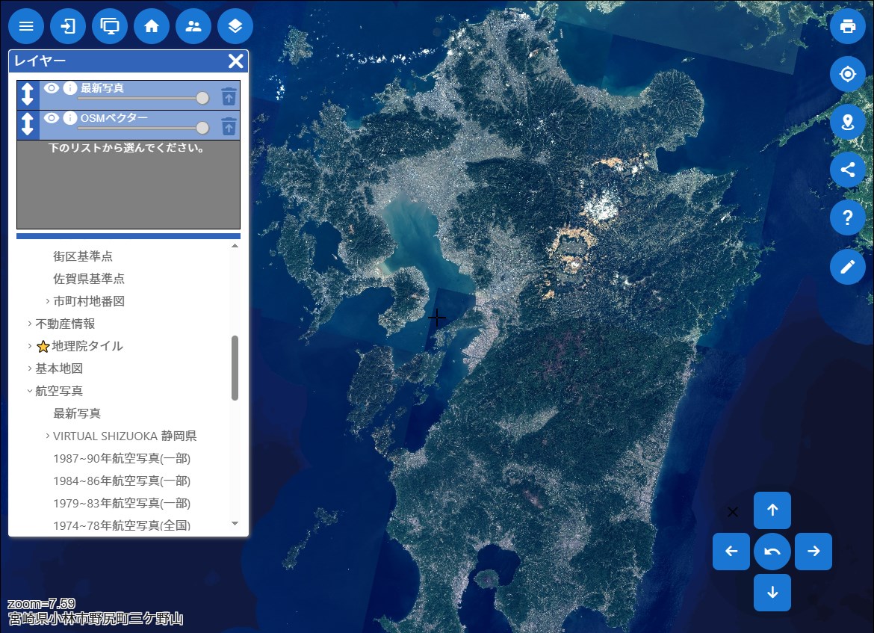Screen dimensions: 874x633
Task: Click the share icon
Action: click(x=848, y=170)
